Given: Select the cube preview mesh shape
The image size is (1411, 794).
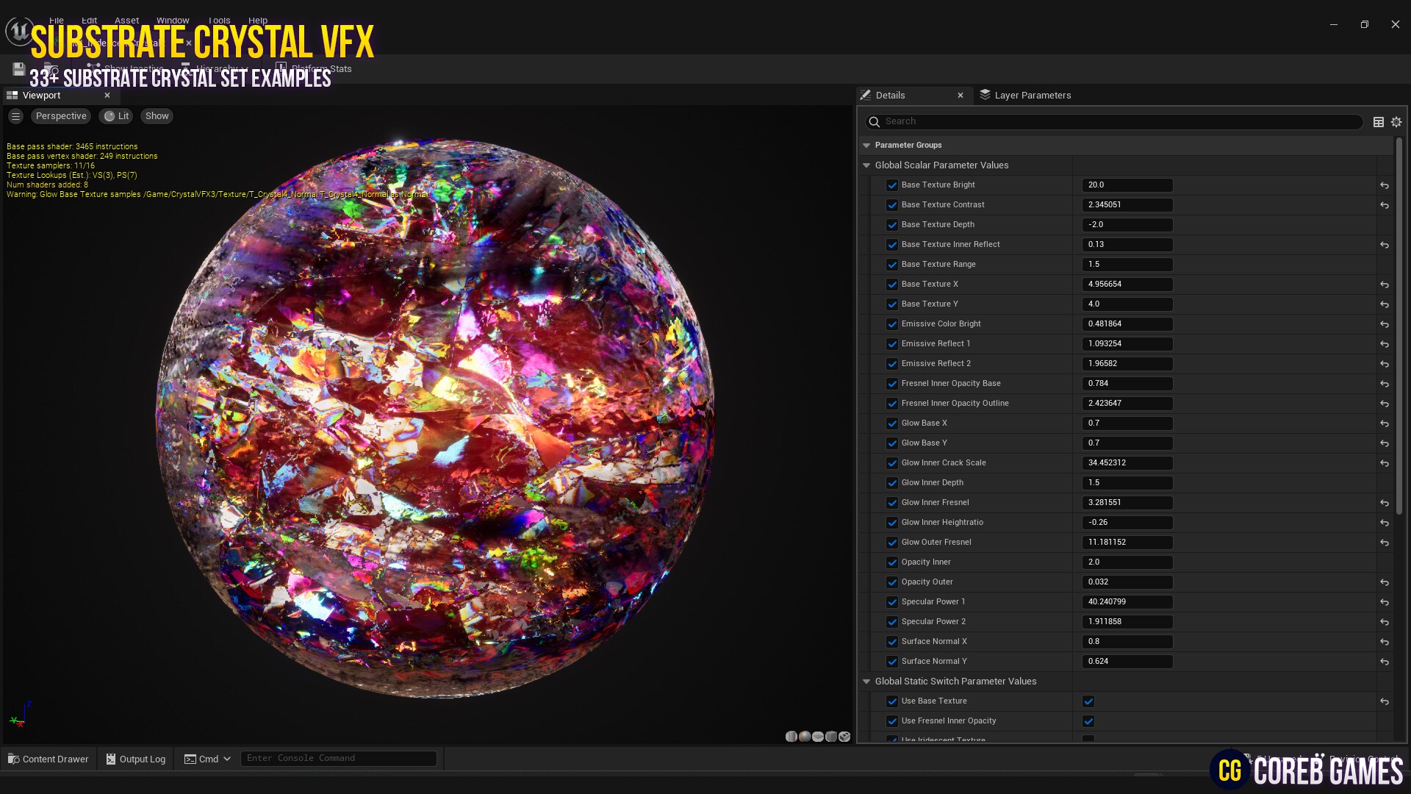Looking at the screenshot, I should point(831,736).
